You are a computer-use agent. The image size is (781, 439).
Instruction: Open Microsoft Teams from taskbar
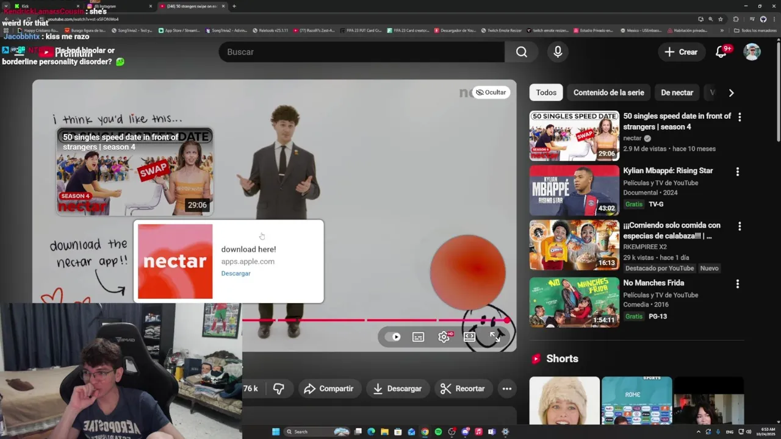click(x=492, y=432)
